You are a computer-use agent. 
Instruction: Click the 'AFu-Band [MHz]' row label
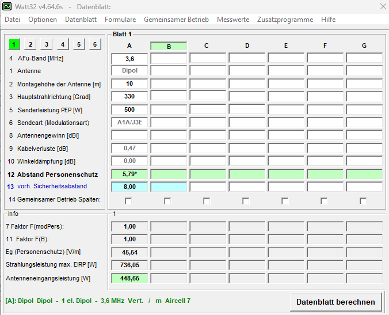click(x=40, y=58)
